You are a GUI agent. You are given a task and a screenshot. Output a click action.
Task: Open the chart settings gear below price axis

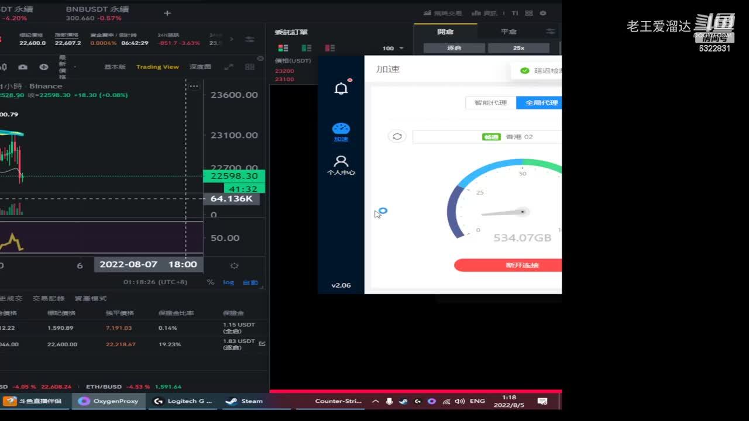pyautogui.click(x=234, y=265)
